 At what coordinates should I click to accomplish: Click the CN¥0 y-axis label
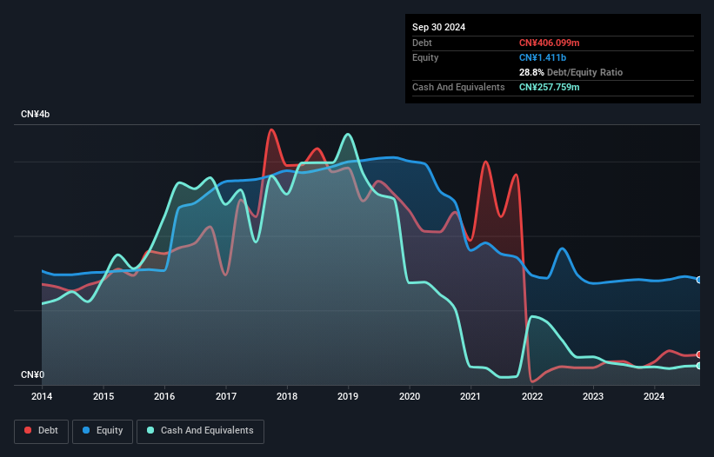pos(32,374)
